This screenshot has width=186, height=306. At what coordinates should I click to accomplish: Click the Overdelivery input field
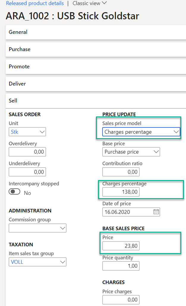(x=27, y=152)
